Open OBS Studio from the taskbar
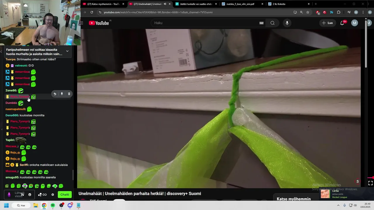This screenshot has width=374, height=210. (x=61, y=205)
